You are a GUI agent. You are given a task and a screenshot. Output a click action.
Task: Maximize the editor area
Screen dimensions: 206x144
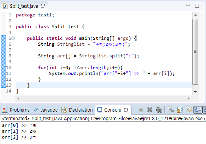(197, 6)
